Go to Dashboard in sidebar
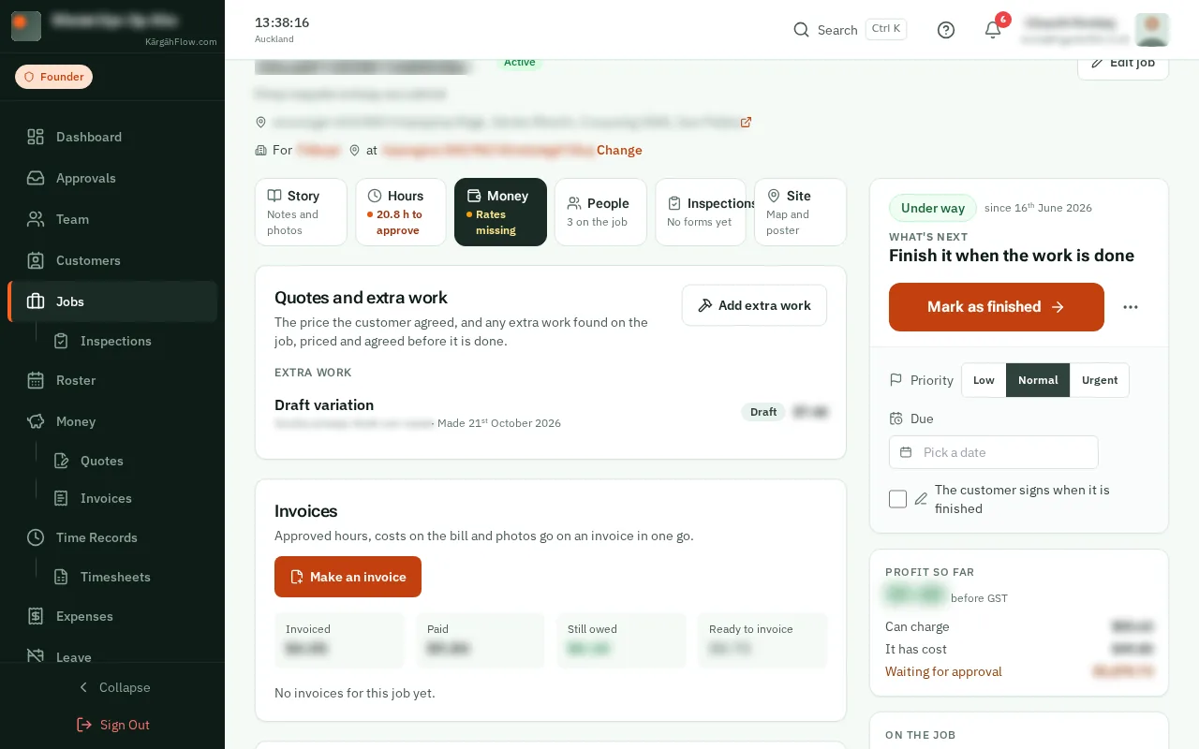The image size is (1199, 749). coord(112,137)
